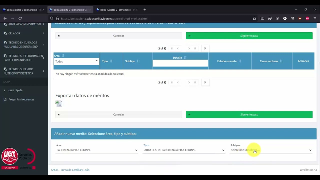Viewport: 320px width, 180px height.
Task: Click the Celador briefcase icon
Action: (5, 33)
